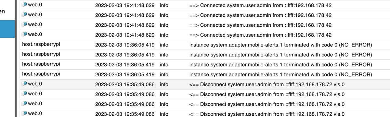Click the last host.raspberrypi source entry
Screen dimensions: 390x117
(x=41, y=74)
